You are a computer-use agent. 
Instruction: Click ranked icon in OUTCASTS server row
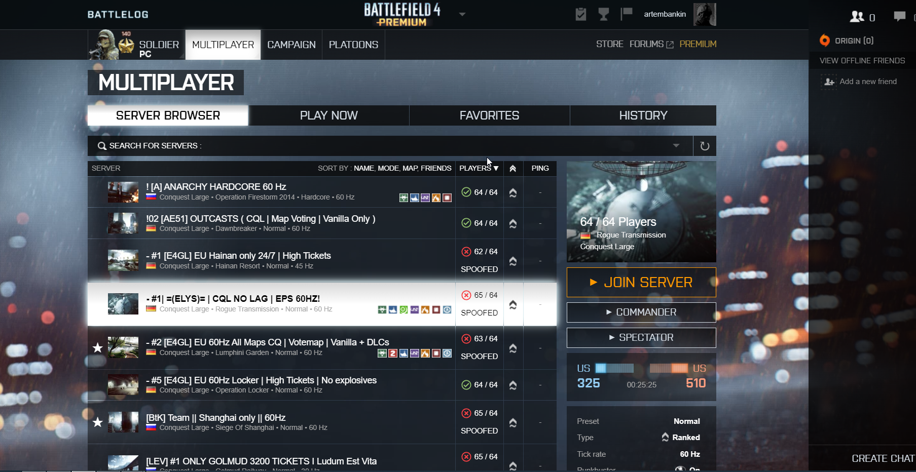(513, 223)
